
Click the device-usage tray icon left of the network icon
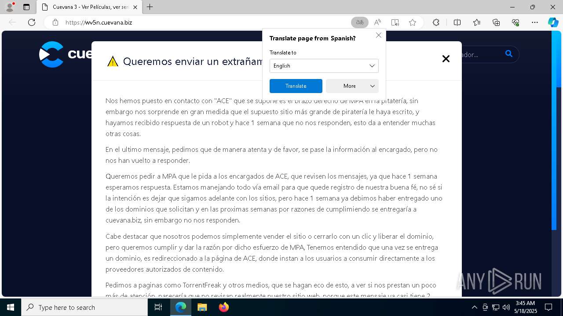click(x=485, y=307)
